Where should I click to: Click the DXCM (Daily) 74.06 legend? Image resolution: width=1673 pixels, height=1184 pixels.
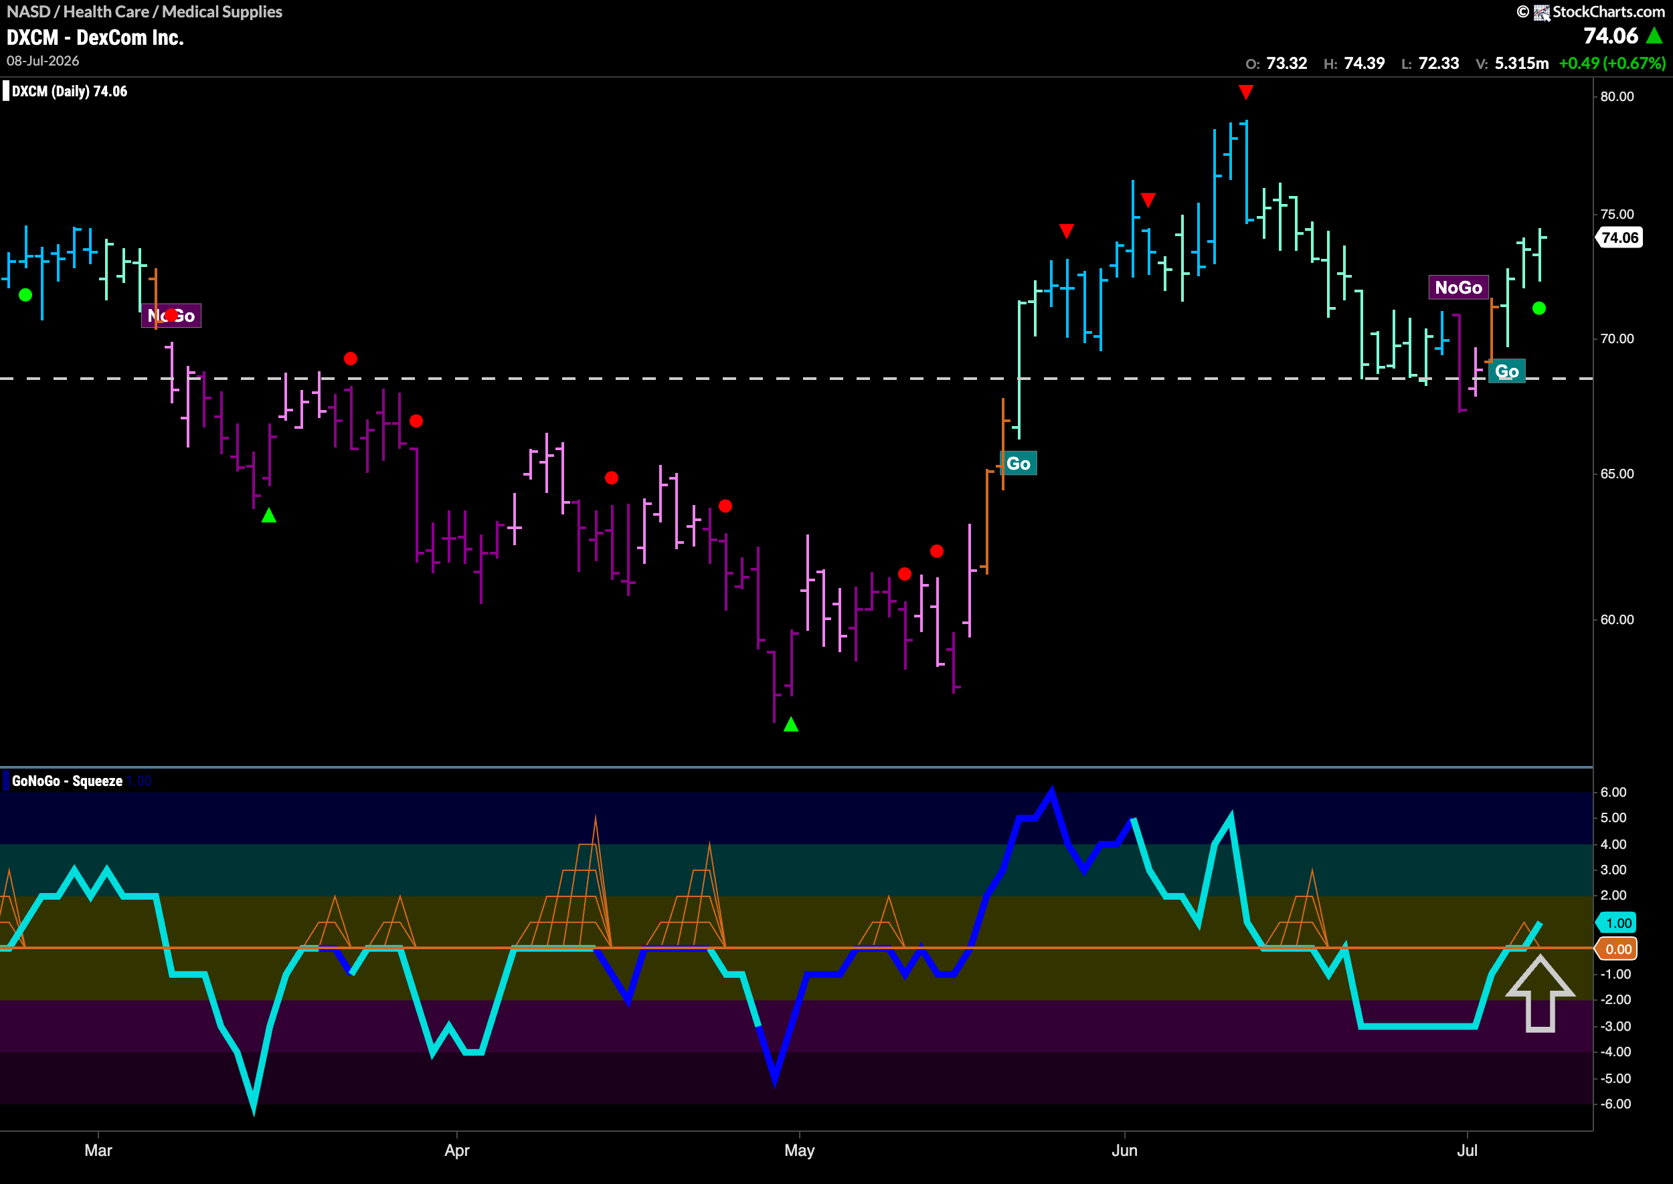pyautogui.click(x=70, y=91)
